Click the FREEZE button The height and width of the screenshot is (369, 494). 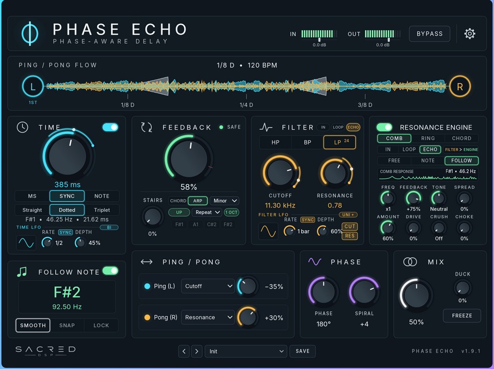[462, 316]
